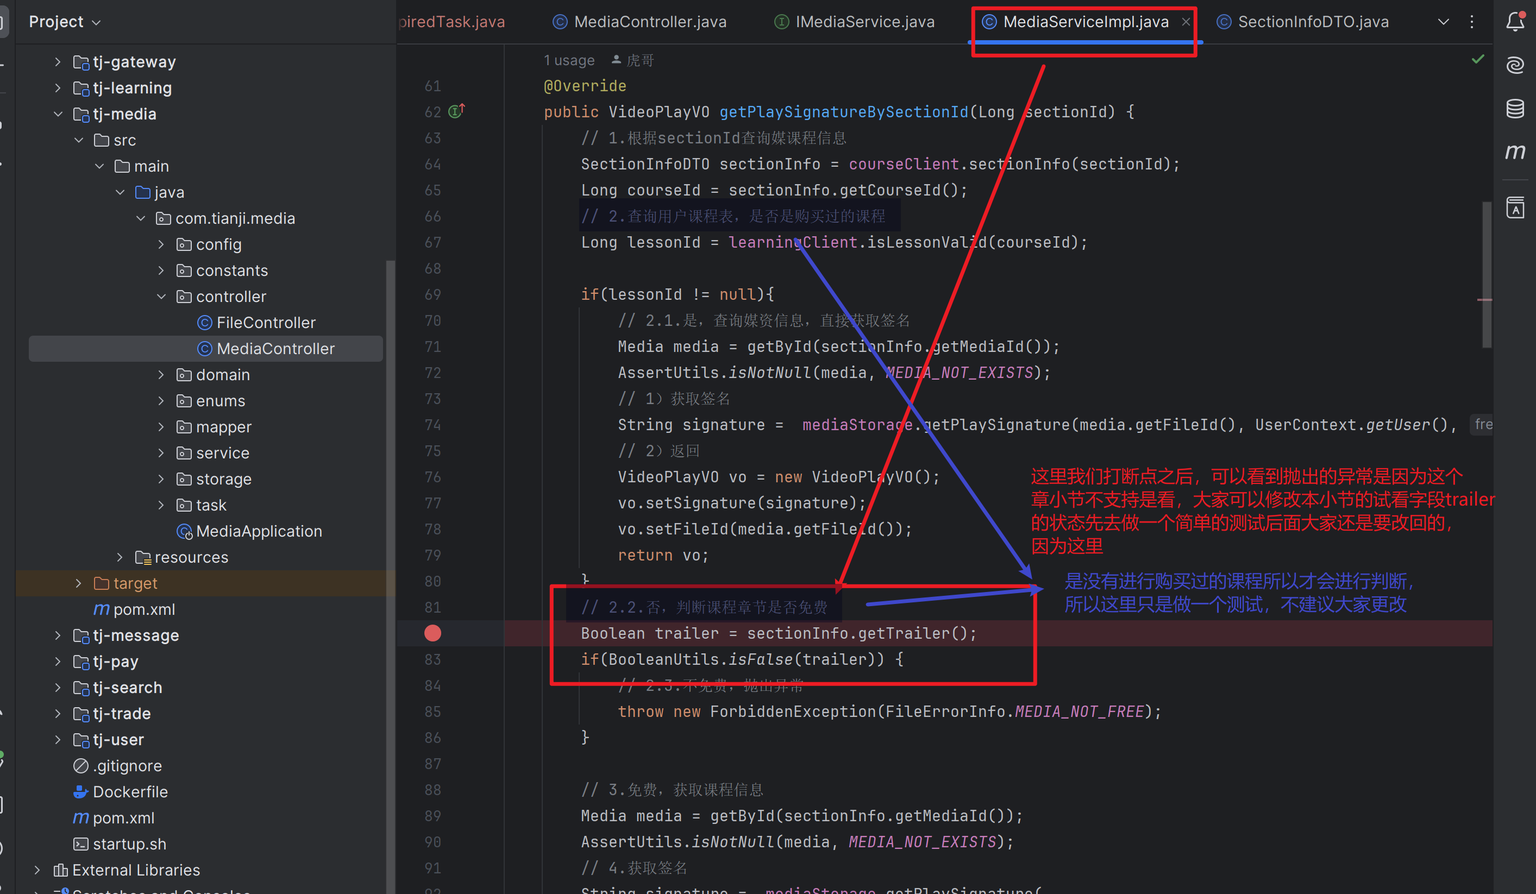Show the hidden editor tabs dropdown

tap(1443, 22)
